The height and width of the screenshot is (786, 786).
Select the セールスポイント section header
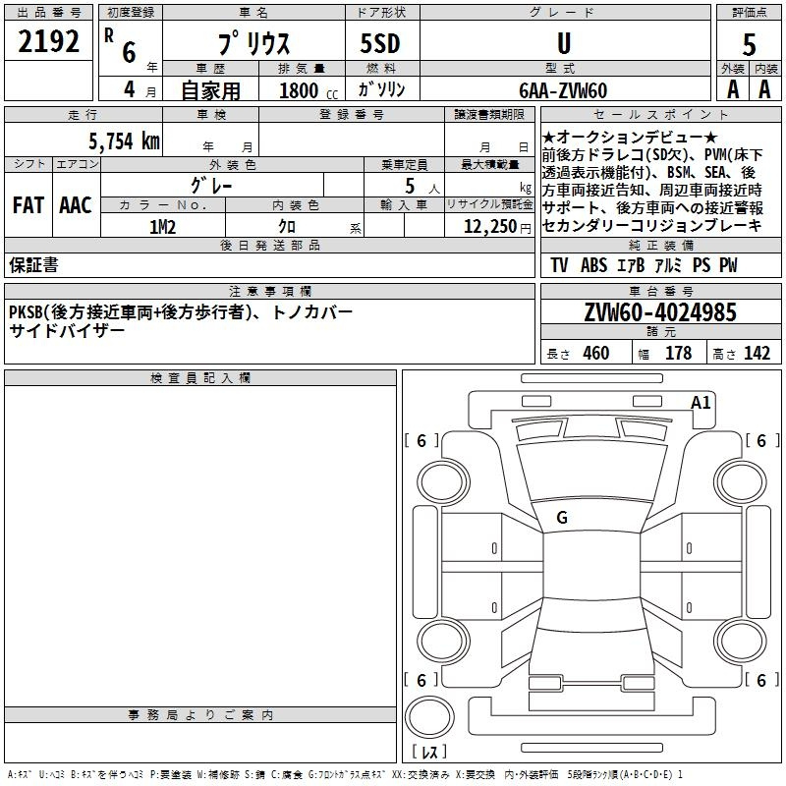click(x=660, y=115)
